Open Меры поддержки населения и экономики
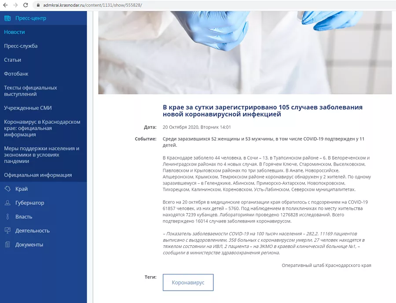The width and height of the screenshot is (396, 303). pyautogui.click(x=41, y=155)
